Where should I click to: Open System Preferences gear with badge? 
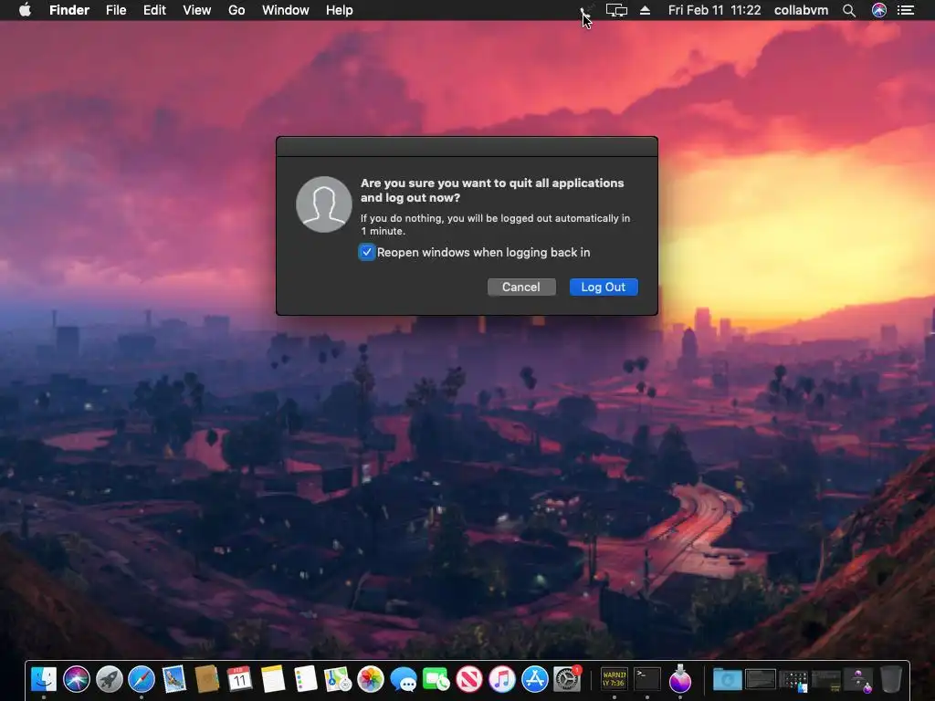click(567, 679)
